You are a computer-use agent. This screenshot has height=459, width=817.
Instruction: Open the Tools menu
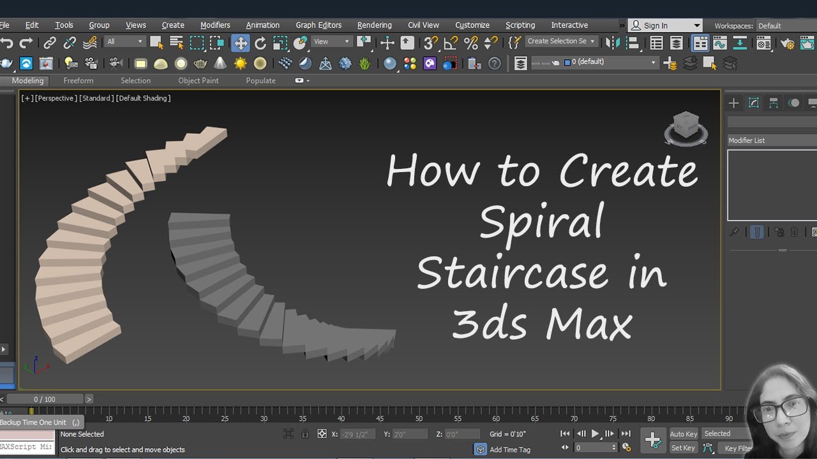click(x=64, y=25)
